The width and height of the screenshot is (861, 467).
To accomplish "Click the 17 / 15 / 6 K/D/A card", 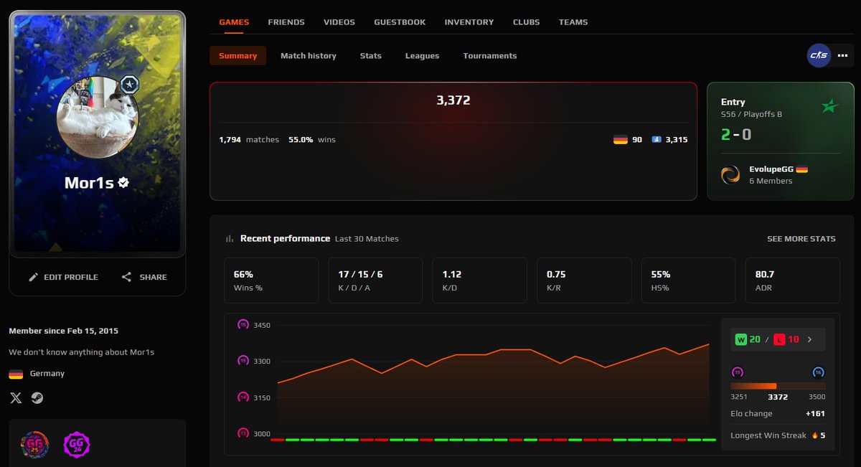I will point(375,280).
